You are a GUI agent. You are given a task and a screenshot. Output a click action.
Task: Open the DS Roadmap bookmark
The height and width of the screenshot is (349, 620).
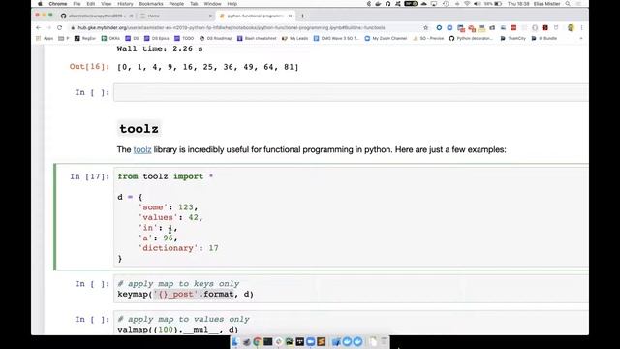(x=215, y=39)
